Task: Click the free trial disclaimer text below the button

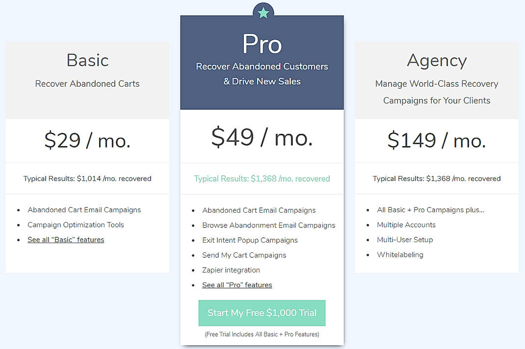Action: click(262, 334)
